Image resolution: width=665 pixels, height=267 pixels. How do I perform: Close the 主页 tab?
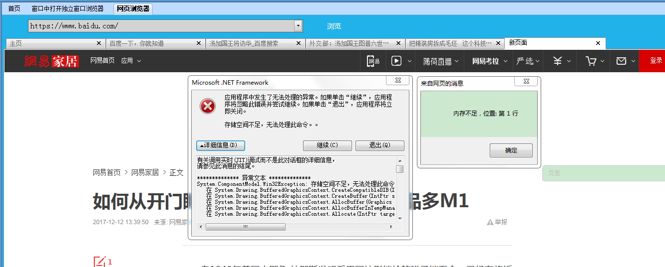99,43
